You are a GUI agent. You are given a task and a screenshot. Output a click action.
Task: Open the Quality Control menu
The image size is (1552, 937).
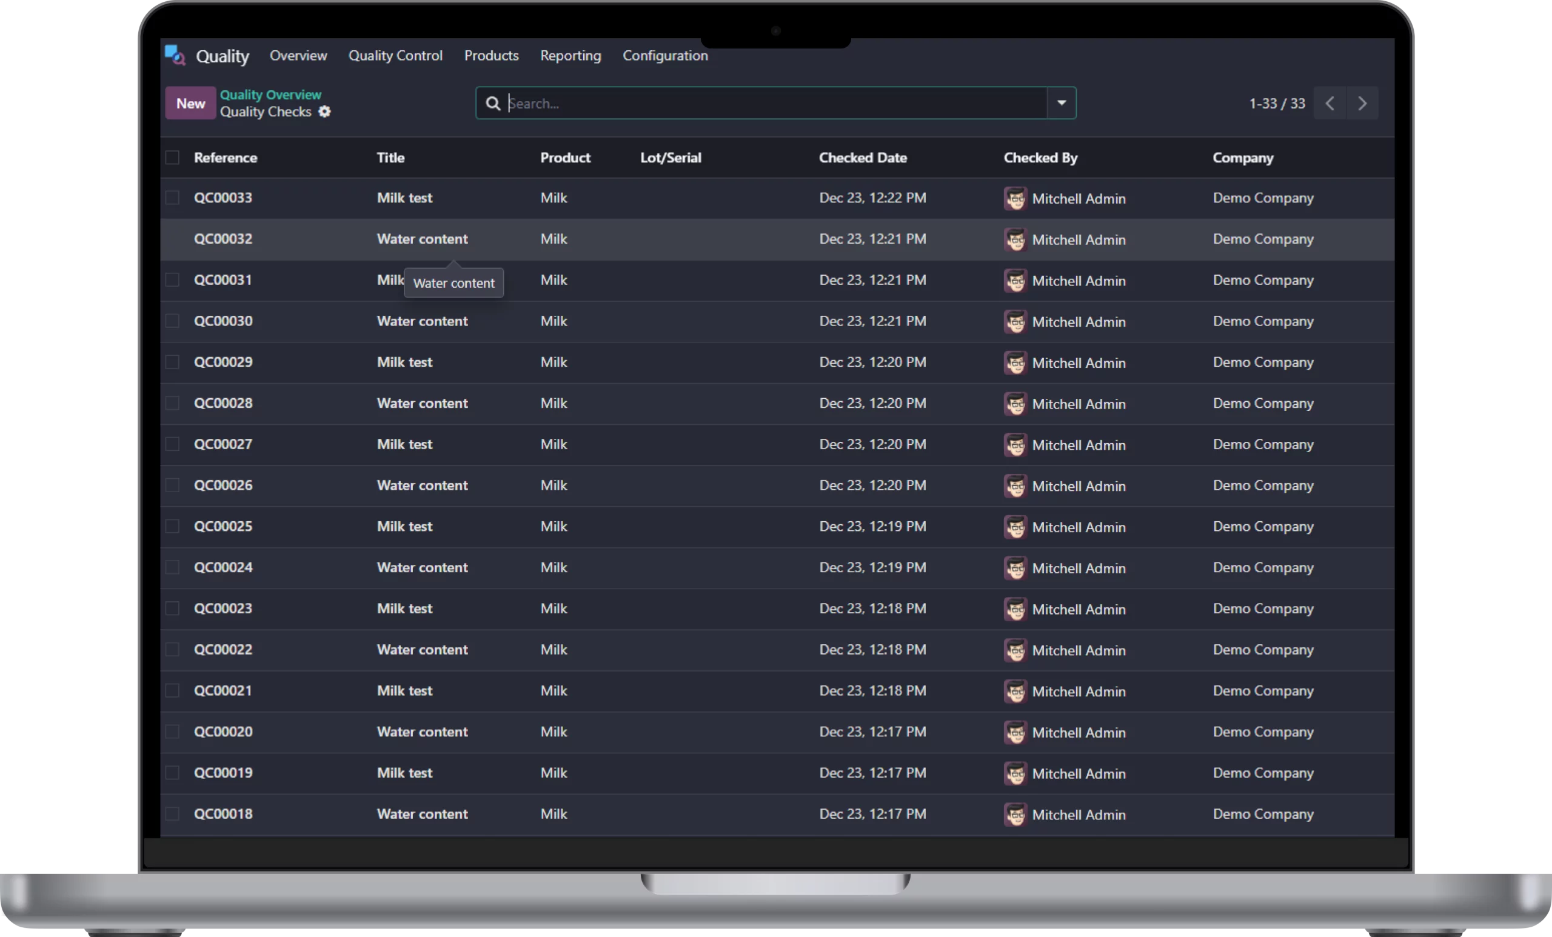(x=395, y=55)
